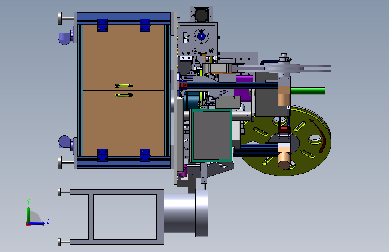
Task: Pick the upper yellow door handle
Action: pyautogui.click(x=124, y=86)
